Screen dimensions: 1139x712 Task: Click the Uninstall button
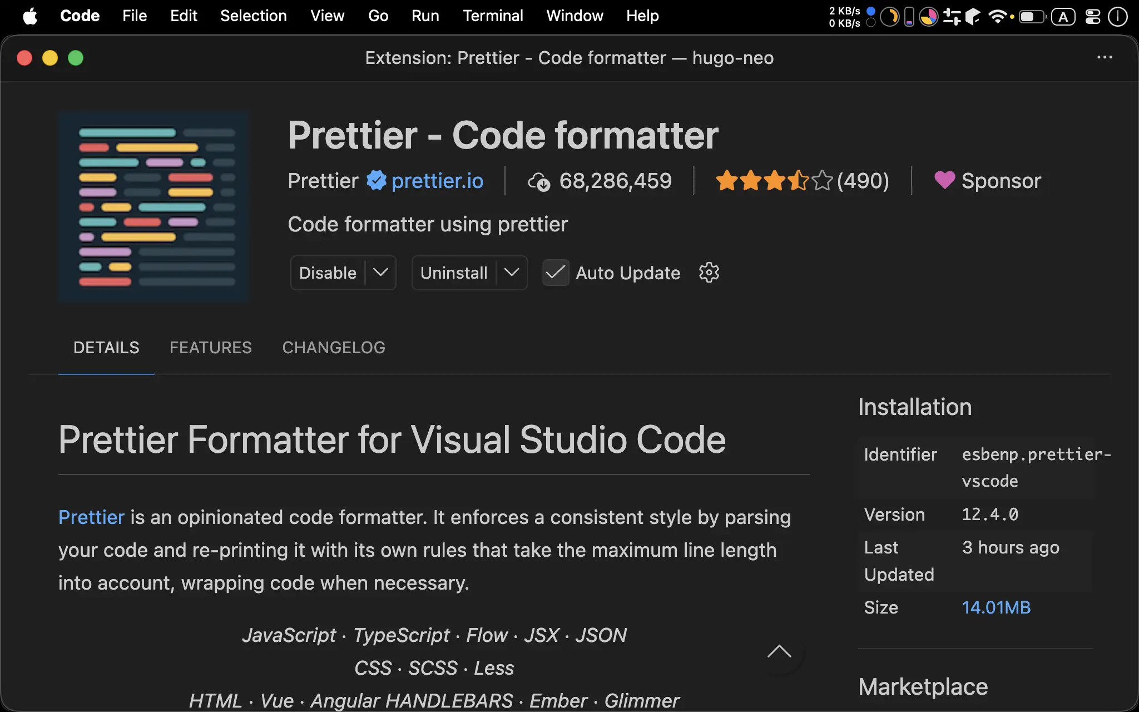tap(454, 273)
